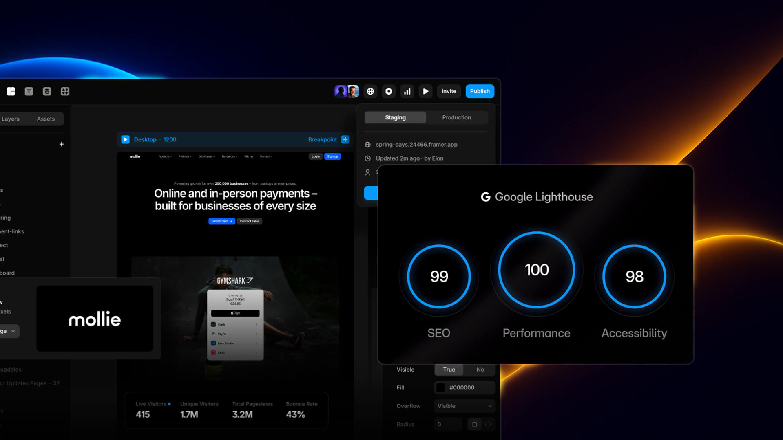783x440 pixels.
Task: Click the layout panels icon in top toolbar
Action: pos(11,91)
